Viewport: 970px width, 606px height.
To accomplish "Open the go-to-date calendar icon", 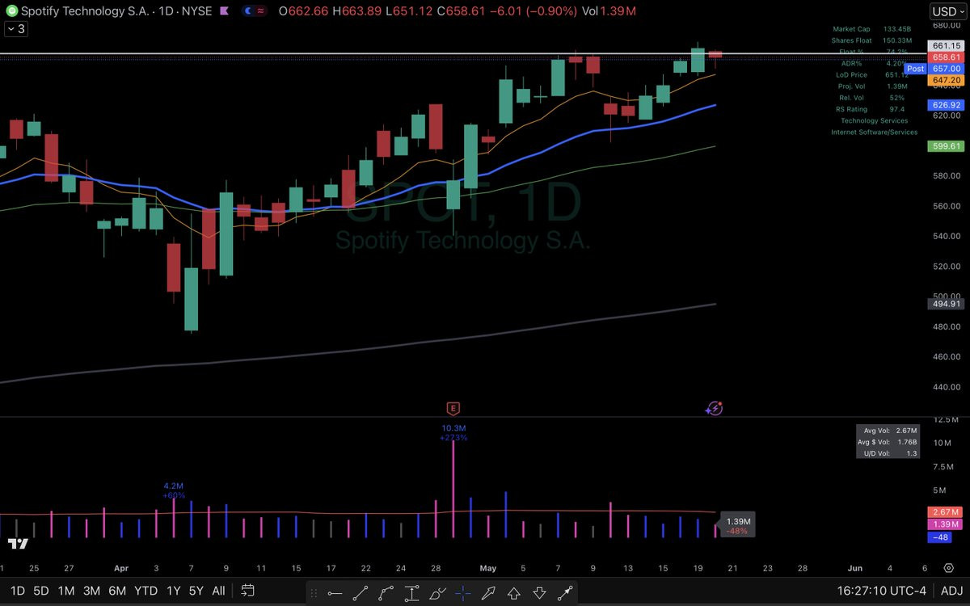I will [x=248, y=591].
